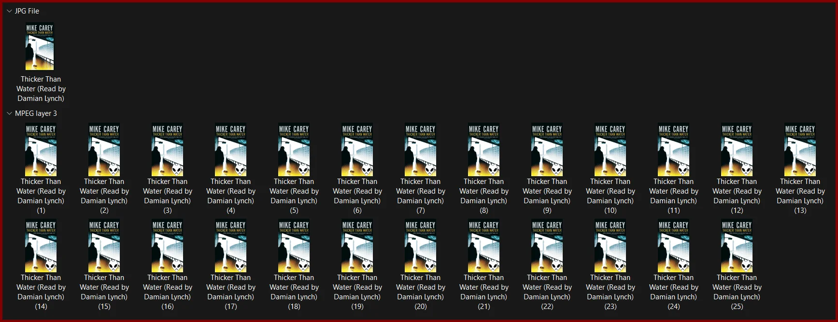
Task: Click file name label ending in (16)
Action: pyautogui.click(x=168, y=292)
